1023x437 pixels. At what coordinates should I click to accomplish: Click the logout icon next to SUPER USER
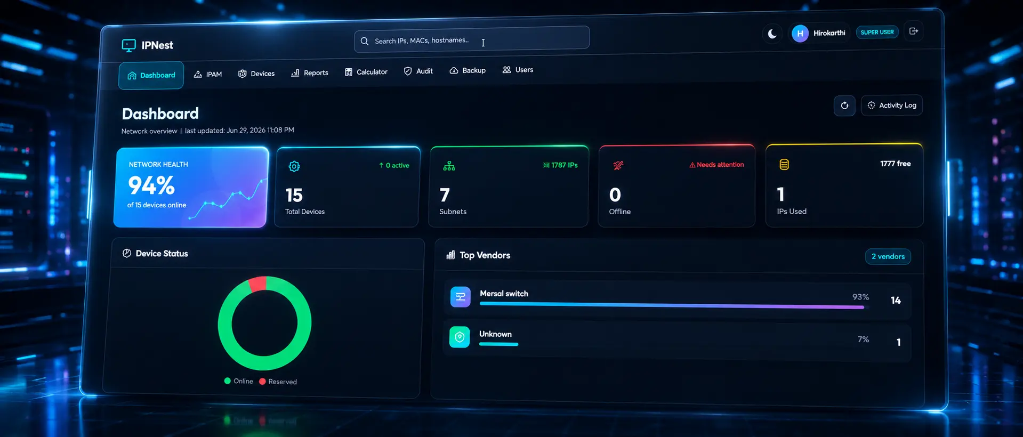(914, 31)
